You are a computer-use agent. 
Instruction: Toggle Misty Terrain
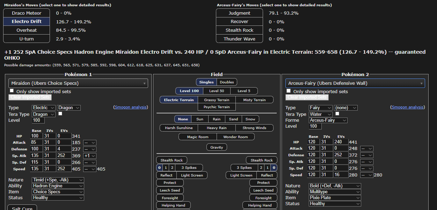point(255,100)
